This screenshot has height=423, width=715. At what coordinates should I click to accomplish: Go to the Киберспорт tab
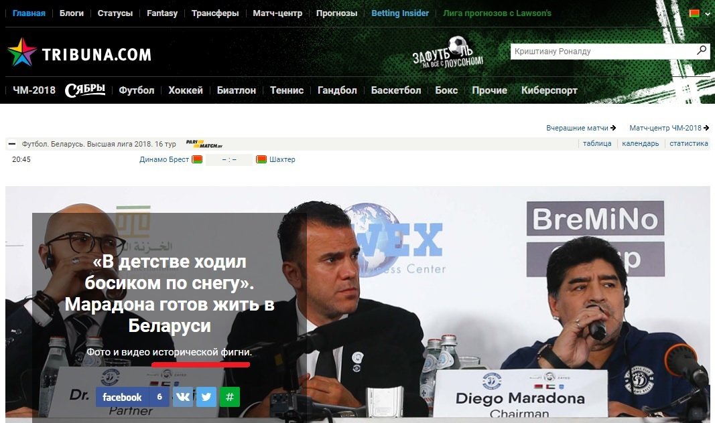pos(549,90)
